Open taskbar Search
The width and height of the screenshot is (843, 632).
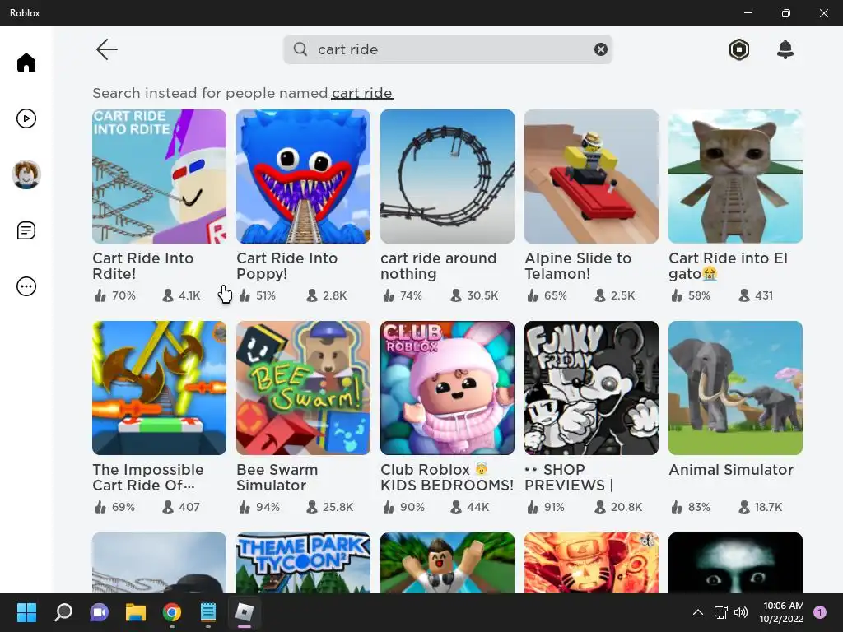click(x=63, y=612)
